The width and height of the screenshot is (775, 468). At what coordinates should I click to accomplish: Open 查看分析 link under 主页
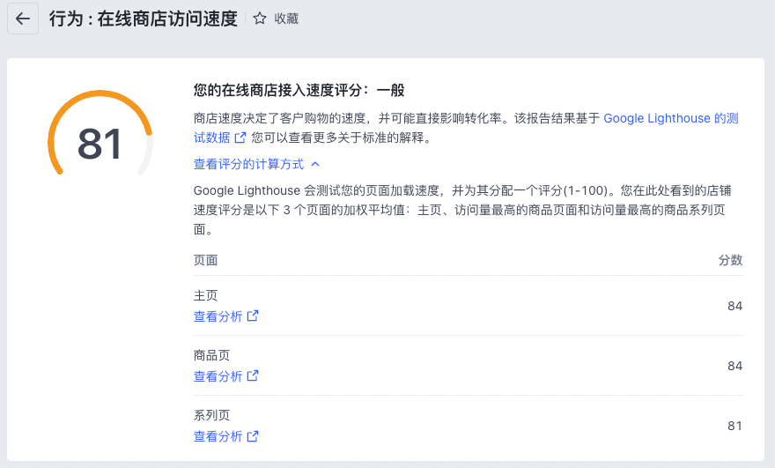(218, 316)
